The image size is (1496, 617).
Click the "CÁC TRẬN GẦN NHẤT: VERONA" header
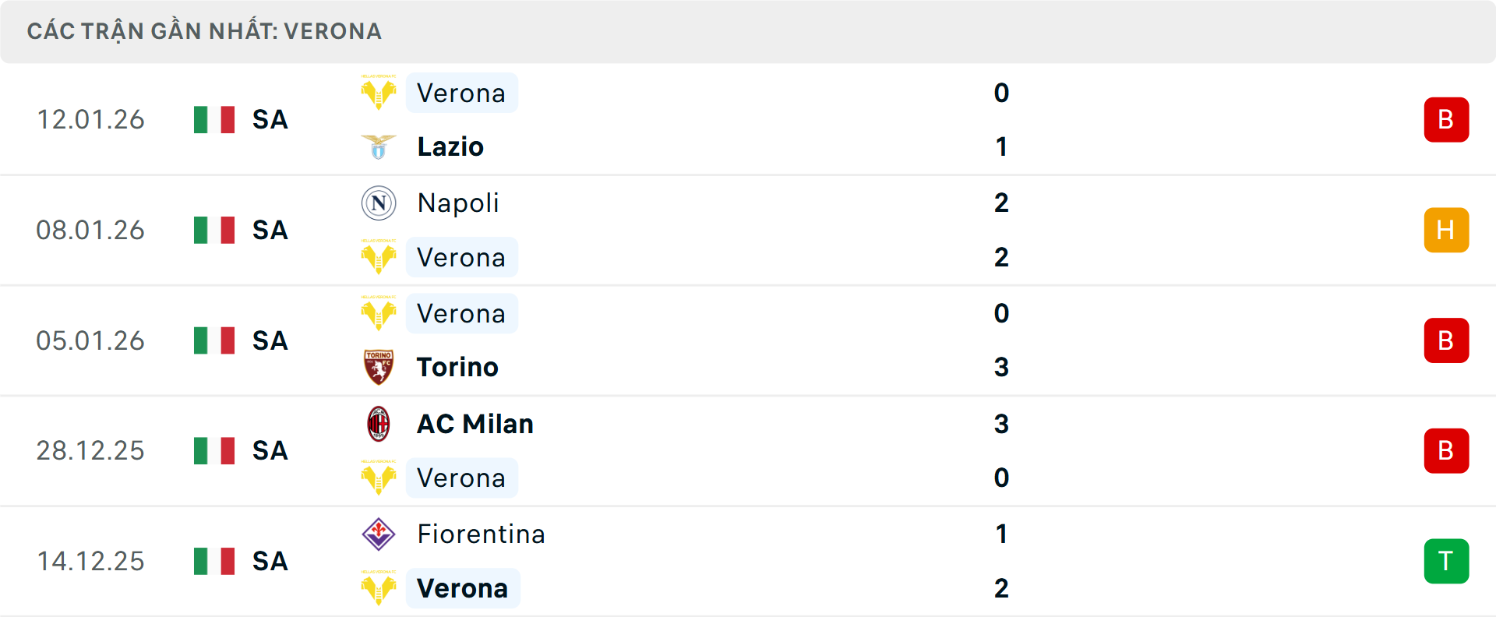point(204,31)
